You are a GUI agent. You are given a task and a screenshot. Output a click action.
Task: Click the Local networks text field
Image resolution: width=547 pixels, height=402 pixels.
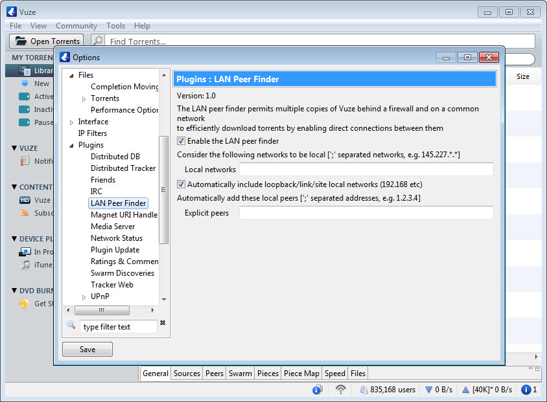pos(366,170)
